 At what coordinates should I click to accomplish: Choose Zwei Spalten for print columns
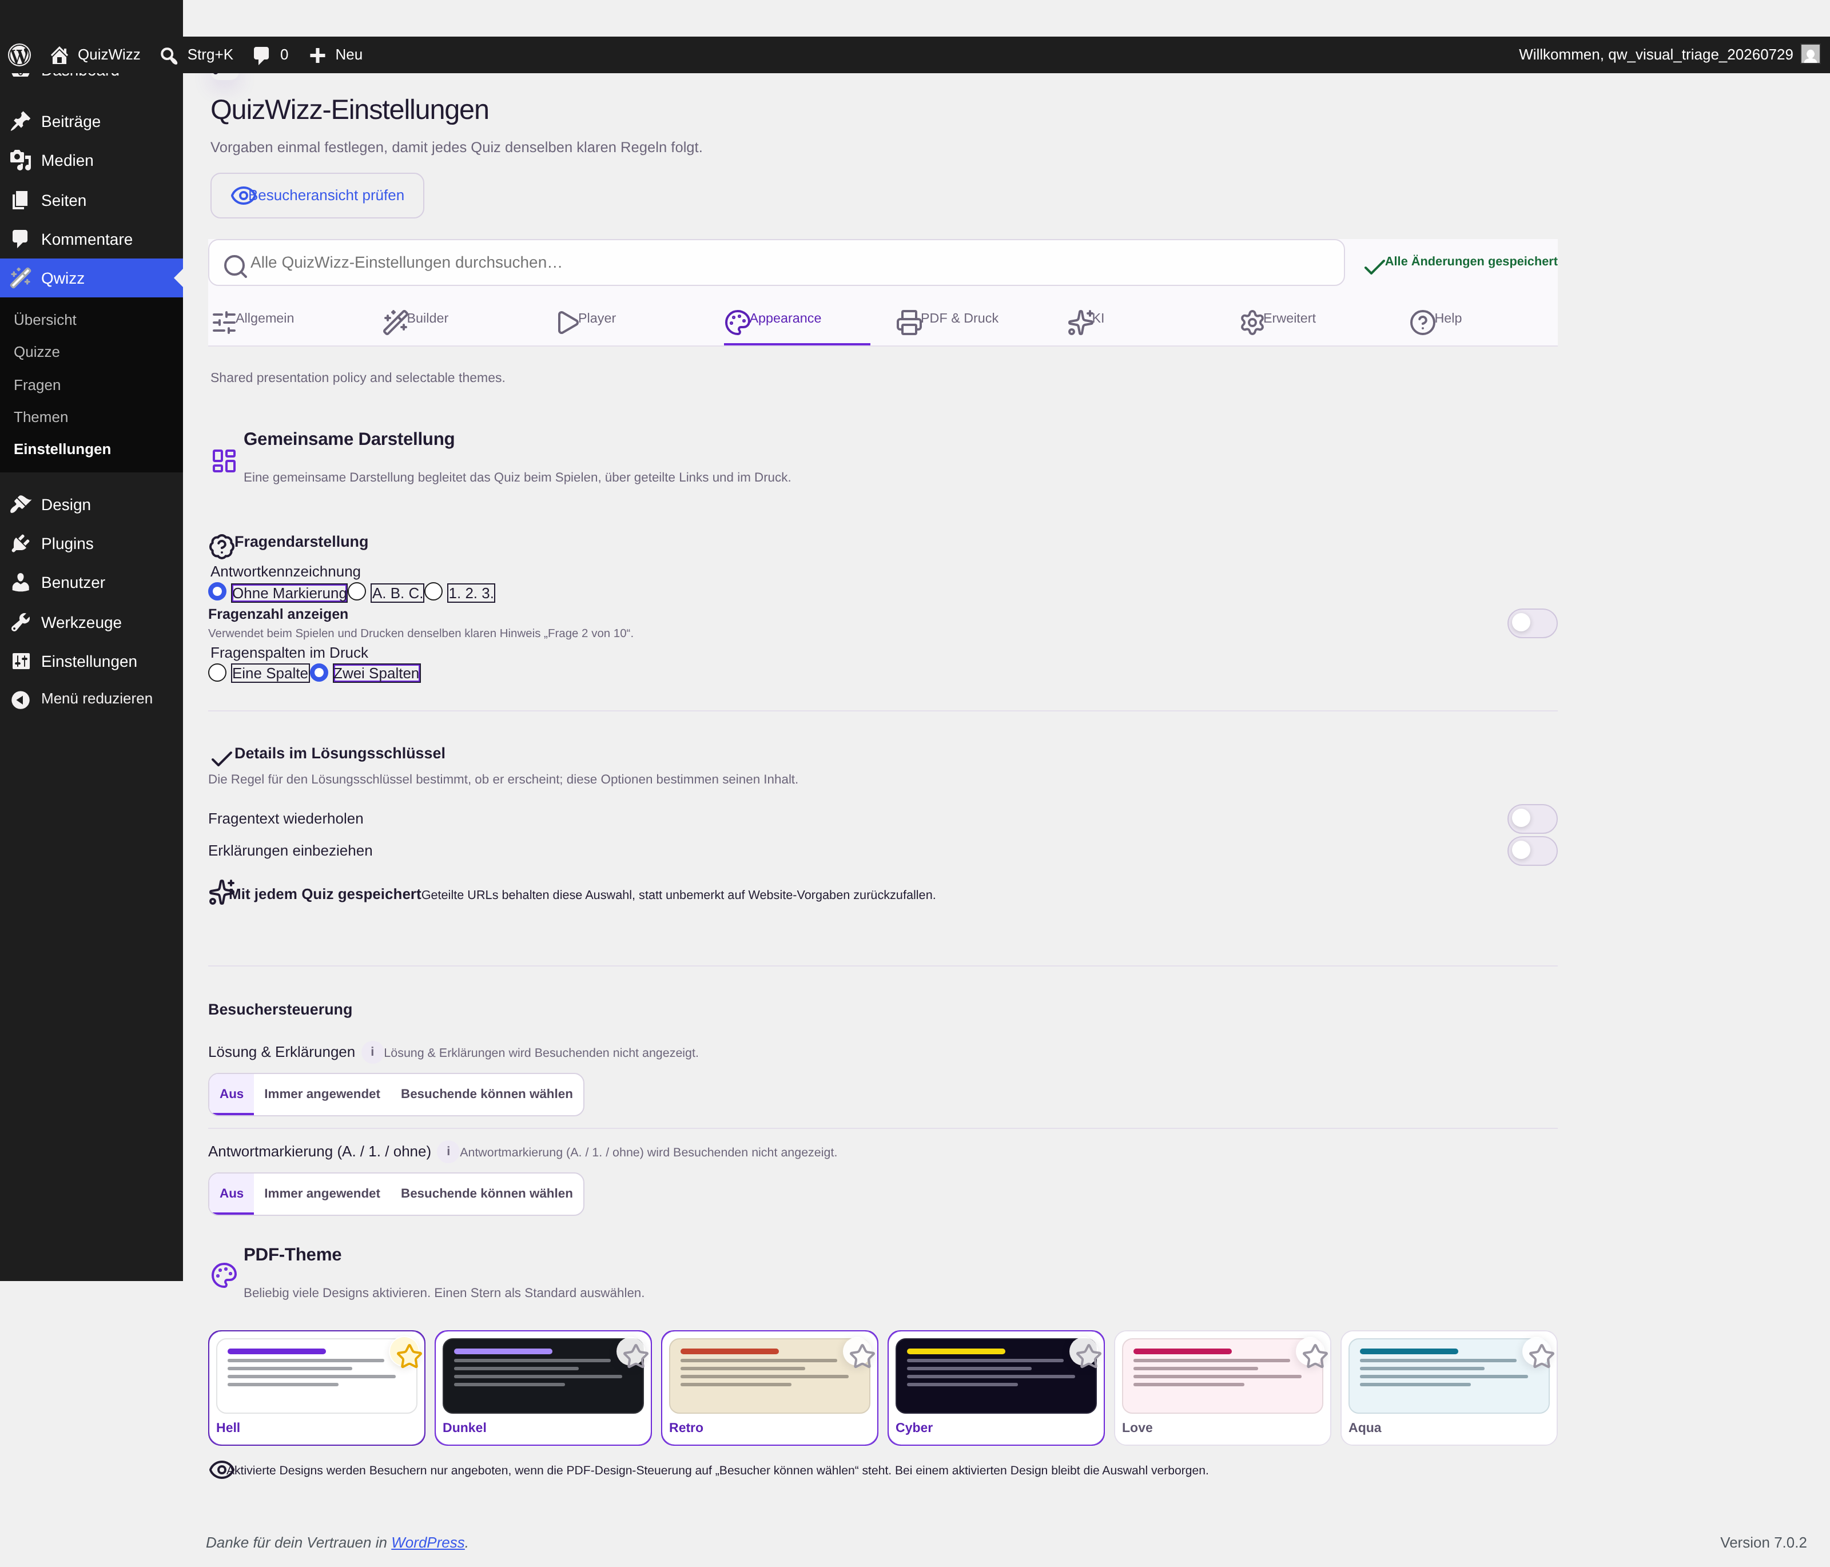coord(320,673)
